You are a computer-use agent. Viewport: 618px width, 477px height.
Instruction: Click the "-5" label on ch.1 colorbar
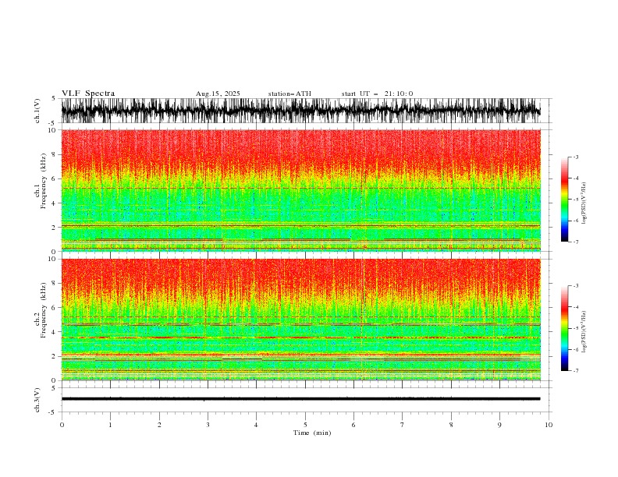(x=575, y=200)
